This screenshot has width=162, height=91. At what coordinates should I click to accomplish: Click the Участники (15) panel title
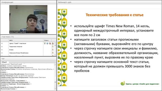8,37
